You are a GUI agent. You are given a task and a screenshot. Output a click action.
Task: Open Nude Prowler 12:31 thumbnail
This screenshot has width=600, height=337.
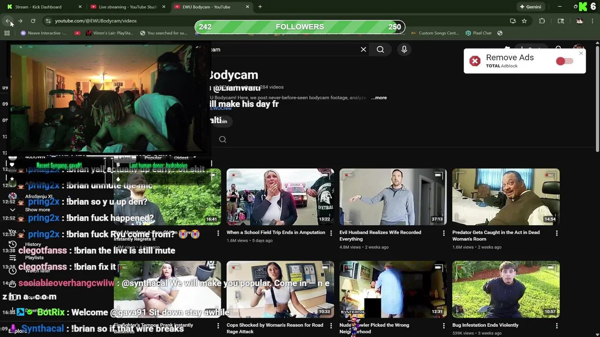click(x=393, y=289)
